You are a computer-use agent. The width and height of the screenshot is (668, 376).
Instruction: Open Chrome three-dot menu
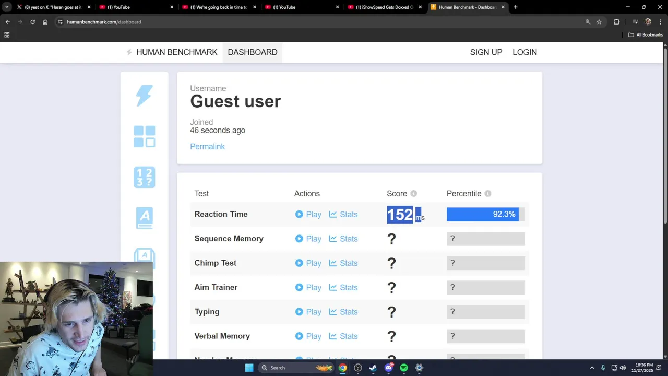pyautogui.click(x=661, y=22)
